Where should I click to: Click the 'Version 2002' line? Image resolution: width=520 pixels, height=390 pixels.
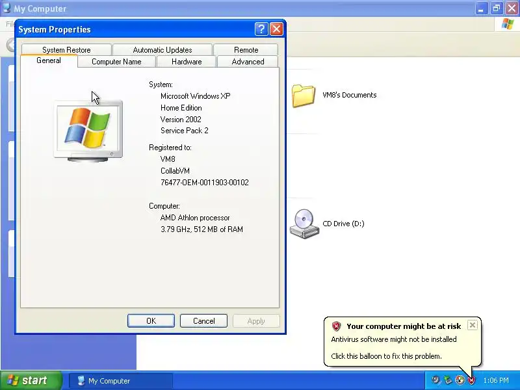(x=181, y=120)
